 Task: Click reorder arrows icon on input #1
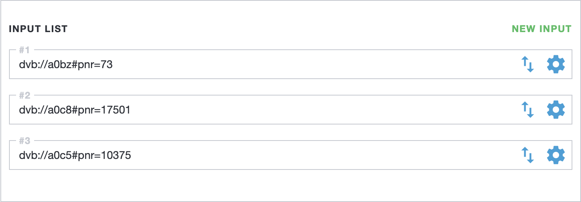pos(528,64)
